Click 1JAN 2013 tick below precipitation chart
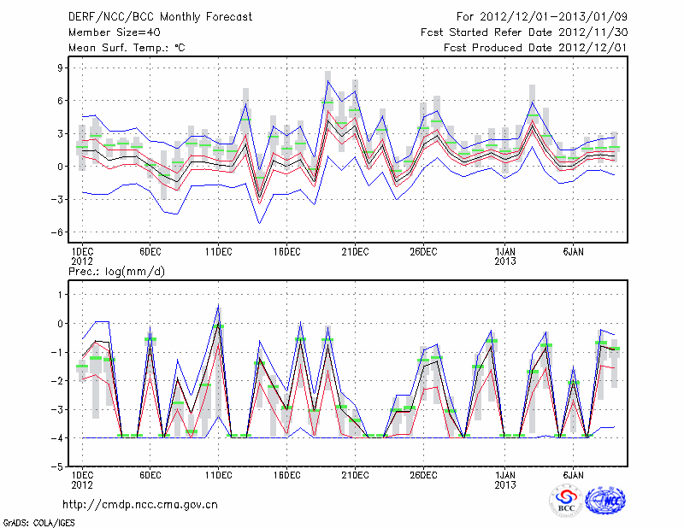The image size is (684, 528). click(x=505, y=478)
